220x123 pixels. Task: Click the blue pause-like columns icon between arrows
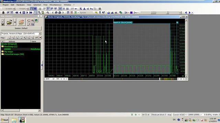[x=24, y=13]
